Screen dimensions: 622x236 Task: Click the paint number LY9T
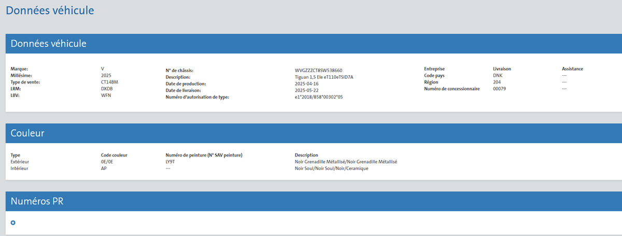coord(171,162)
